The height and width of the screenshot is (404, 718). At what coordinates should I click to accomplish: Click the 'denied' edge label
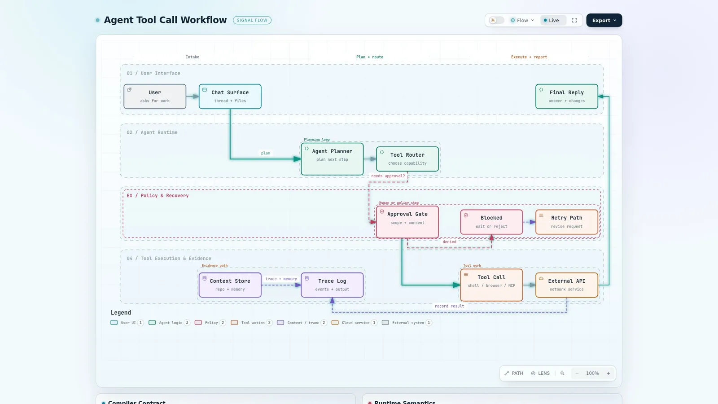(449, 242)
